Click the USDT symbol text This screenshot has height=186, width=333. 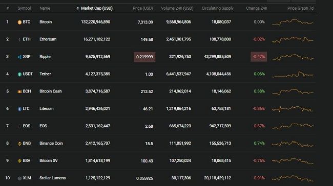click(28, 74)
